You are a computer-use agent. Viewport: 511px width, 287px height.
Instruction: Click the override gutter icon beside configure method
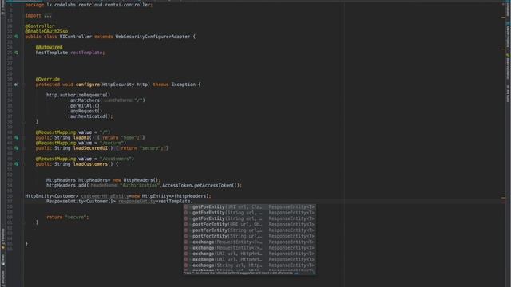[x=16, y=85]
